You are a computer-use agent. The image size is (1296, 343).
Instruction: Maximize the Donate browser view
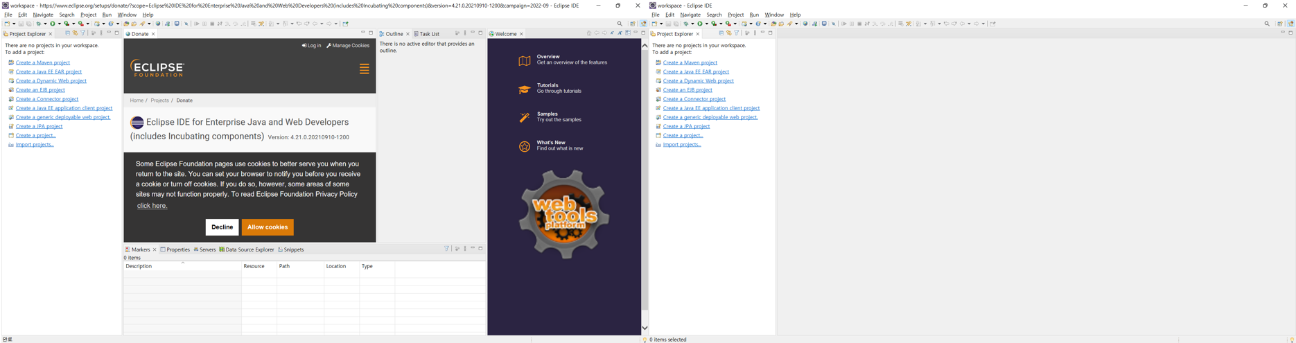point(371,33)
